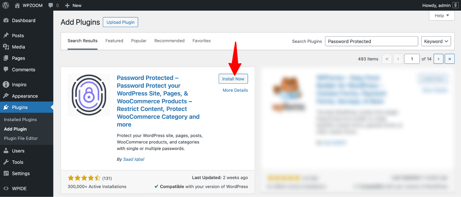The height and width of the screenshot is (197, 461).
Task: Click the Settings sliders icon
Action: tap(6, 173)
